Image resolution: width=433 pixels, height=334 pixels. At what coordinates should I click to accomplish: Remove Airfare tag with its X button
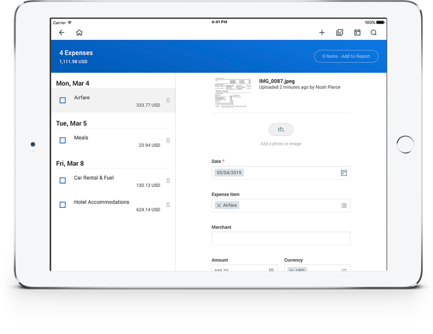[x=220, y=205]
